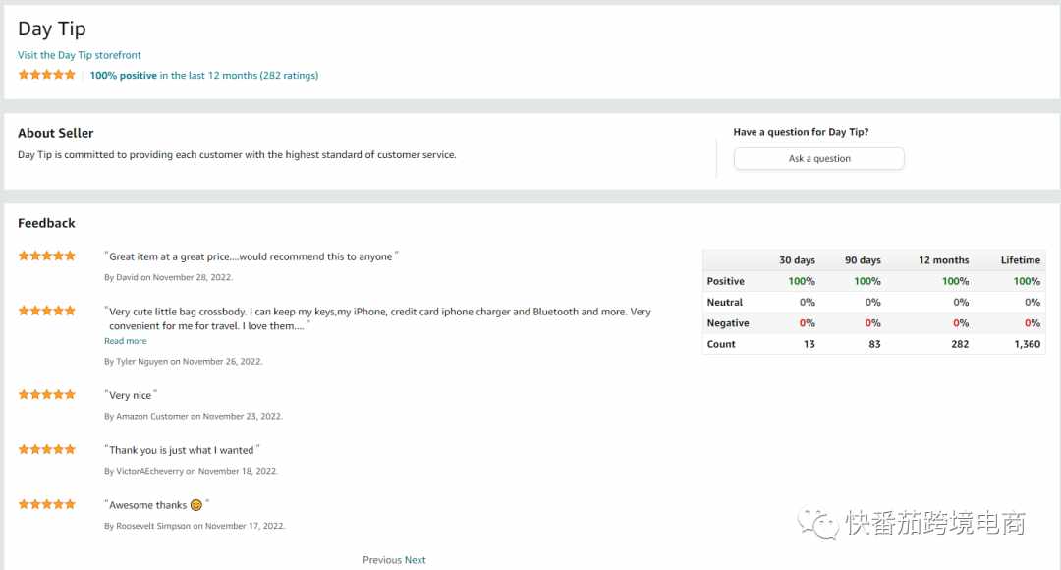Click the 90 days count value 83

[x=875, y=344]
